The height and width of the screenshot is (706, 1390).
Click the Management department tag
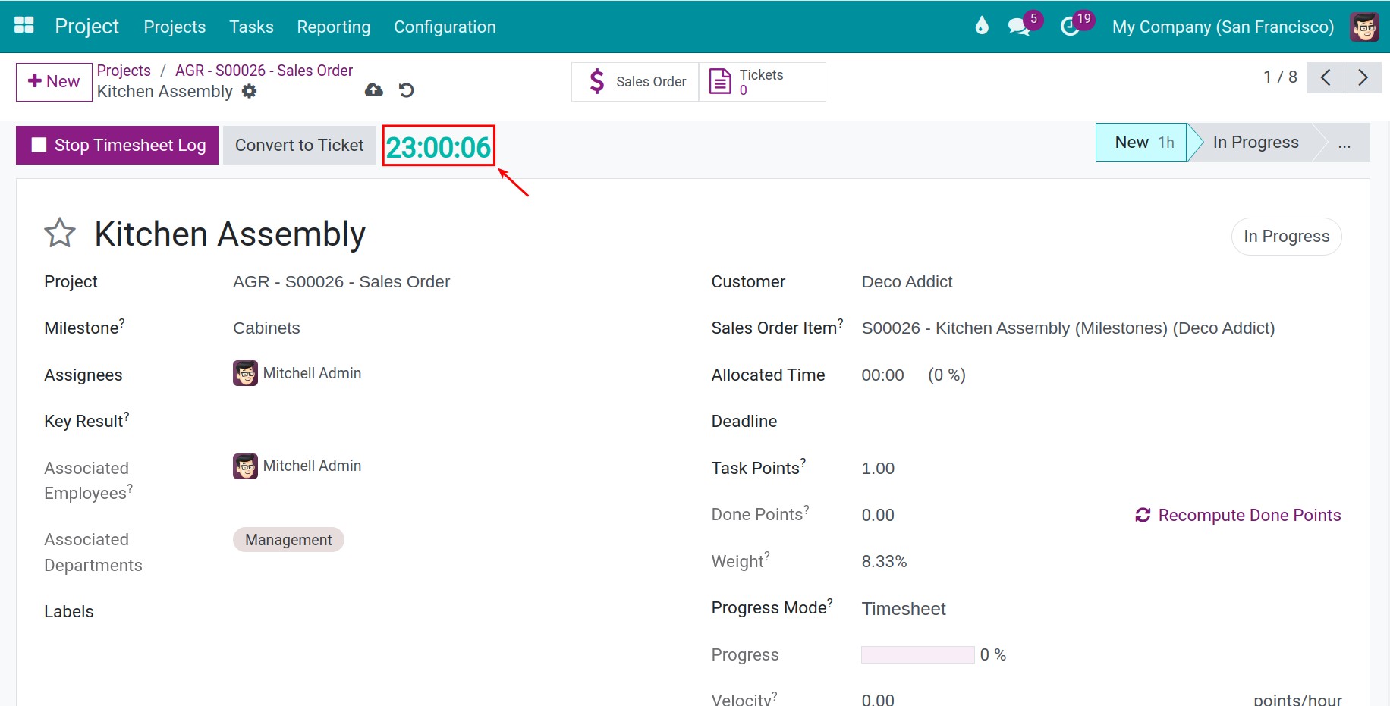[288, 540]
